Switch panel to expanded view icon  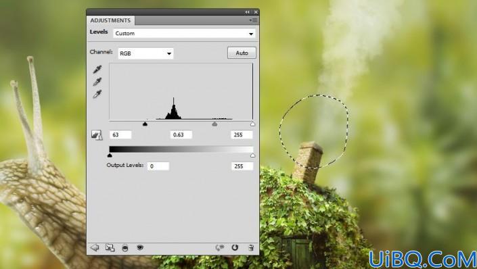pyautogui.click(x=110, y=248)
